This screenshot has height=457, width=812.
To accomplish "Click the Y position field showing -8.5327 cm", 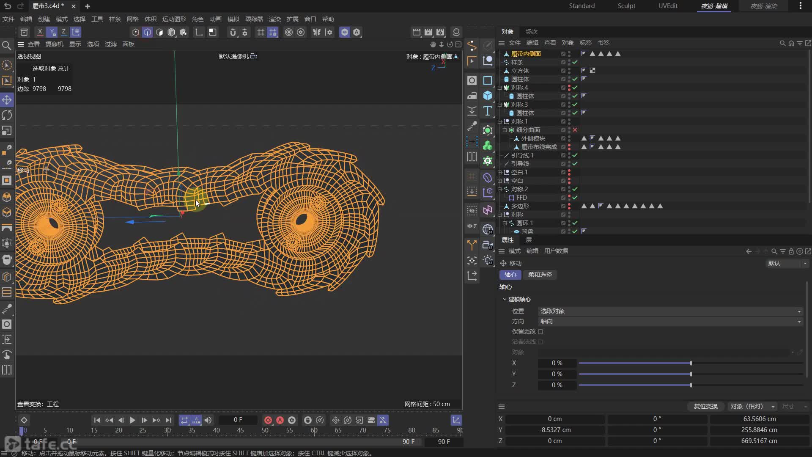I will tap(555, 430).
